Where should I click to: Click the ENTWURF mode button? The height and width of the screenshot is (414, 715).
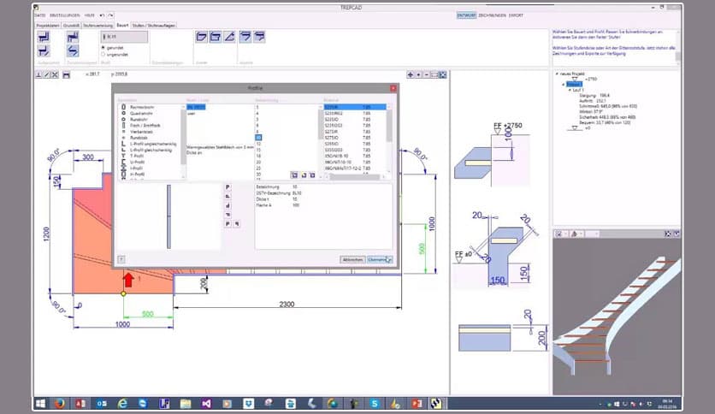click(x=466, y=15)
